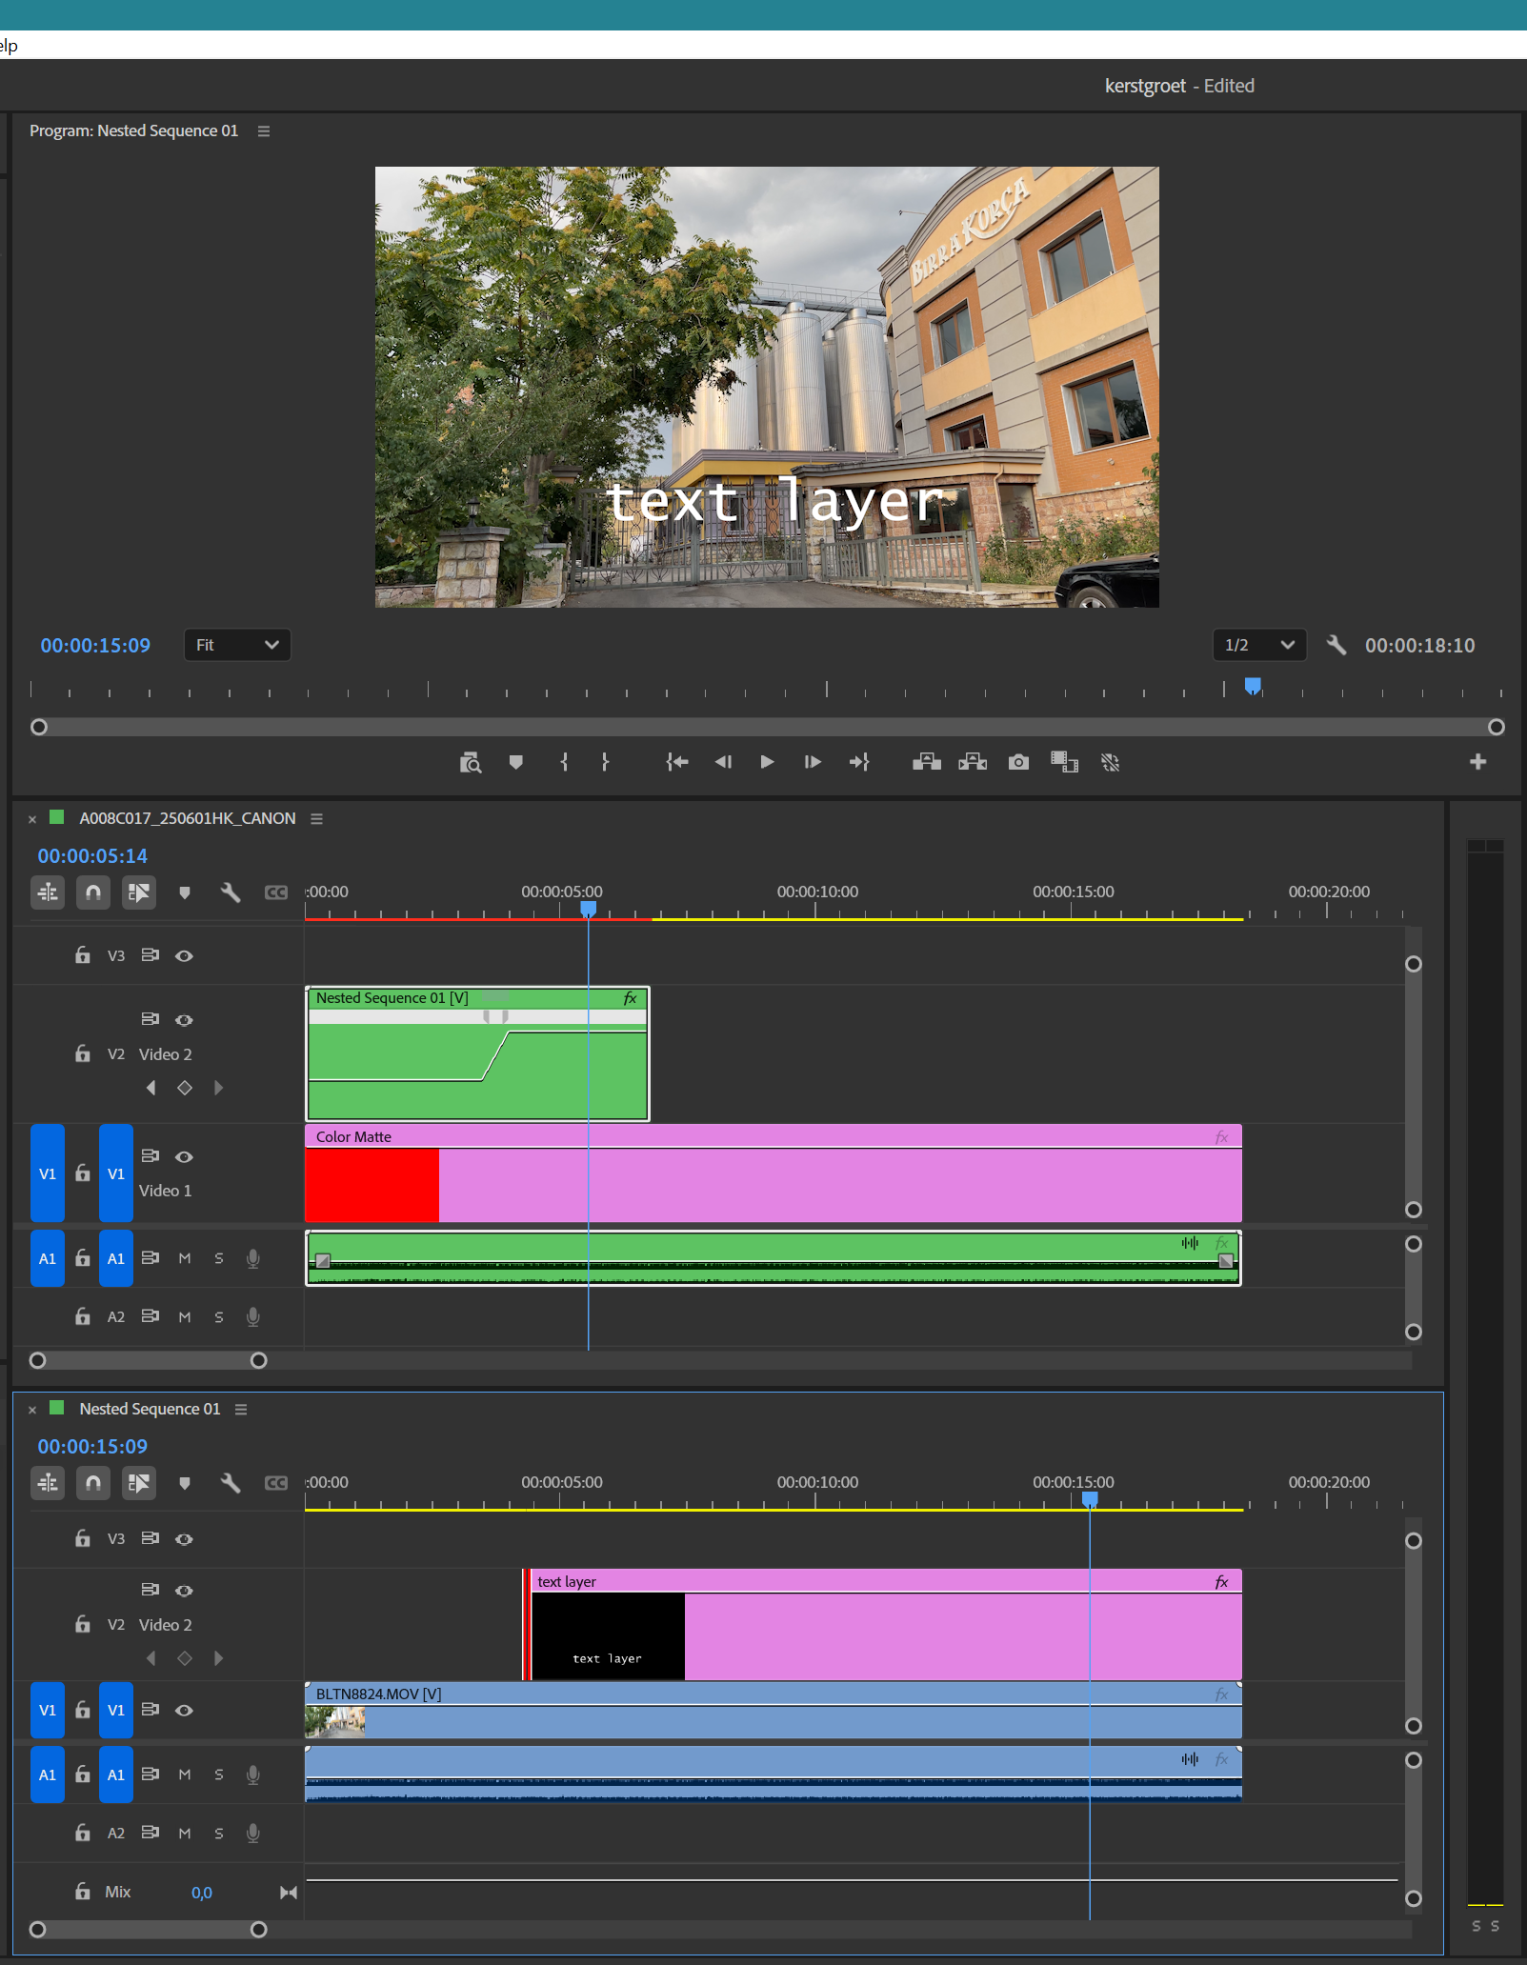Screen dimensions: 1527x1965
Task: Click the Mix level value showing 0,0
Action: (201, 1892)
